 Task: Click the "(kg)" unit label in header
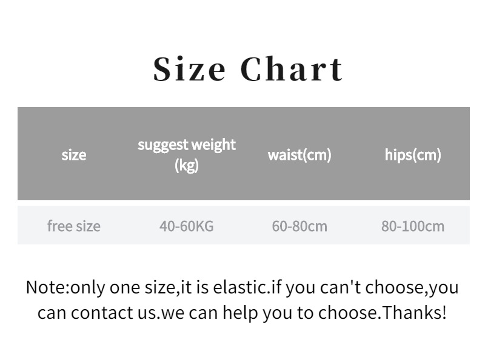tap(187, 165)
